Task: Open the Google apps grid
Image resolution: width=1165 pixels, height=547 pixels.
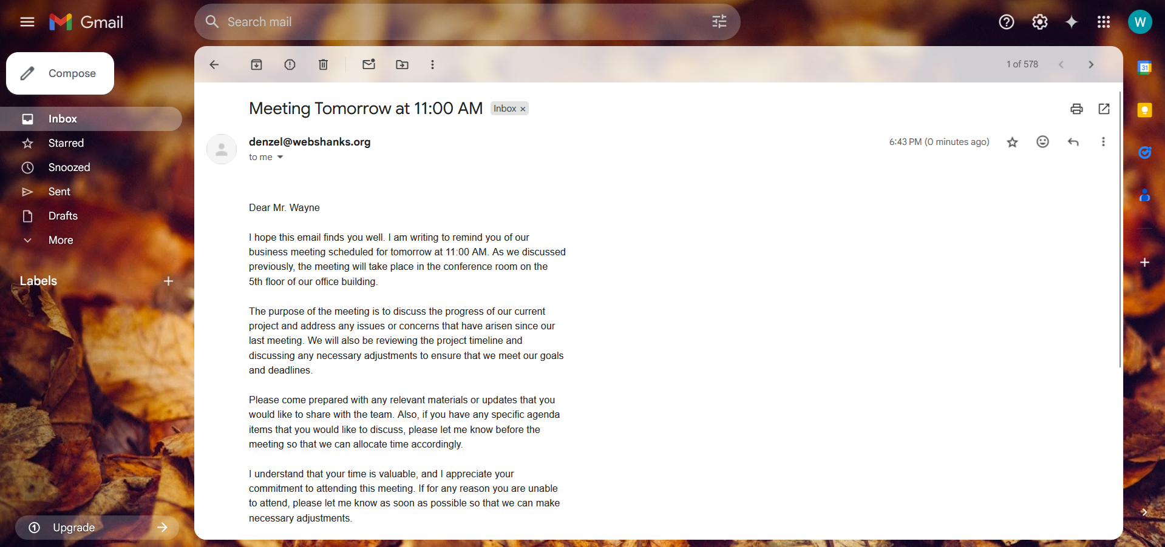Action: click(1104, 22)
